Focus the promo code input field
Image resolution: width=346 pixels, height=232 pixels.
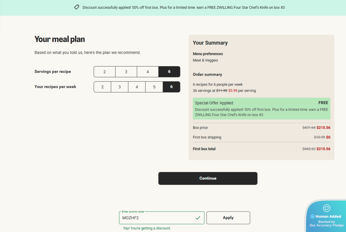[156, 218]
